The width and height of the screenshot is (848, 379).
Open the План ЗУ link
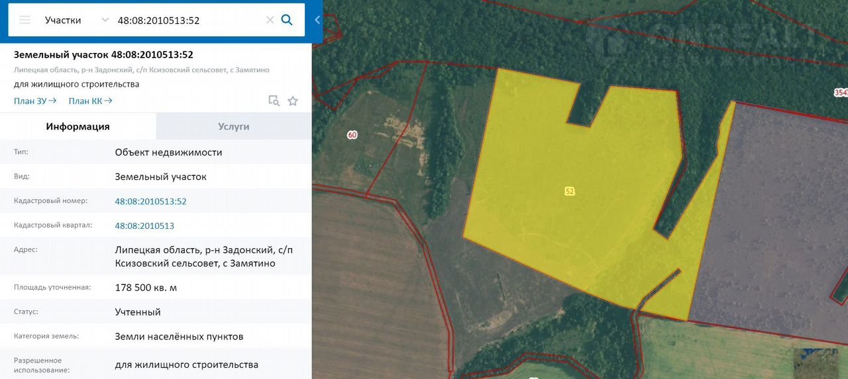click(x=34, y=101)
